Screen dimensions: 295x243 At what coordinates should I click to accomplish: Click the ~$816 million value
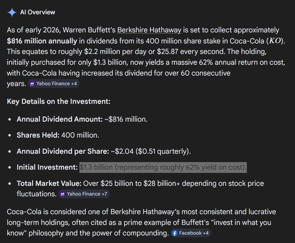[x=126, y=119]
